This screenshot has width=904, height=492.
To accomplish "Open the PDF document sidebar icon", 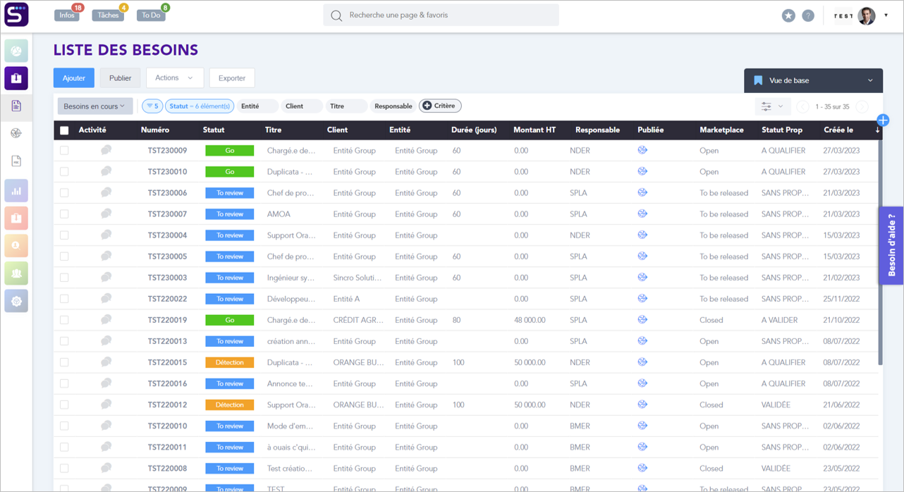I will pos(16,161).
